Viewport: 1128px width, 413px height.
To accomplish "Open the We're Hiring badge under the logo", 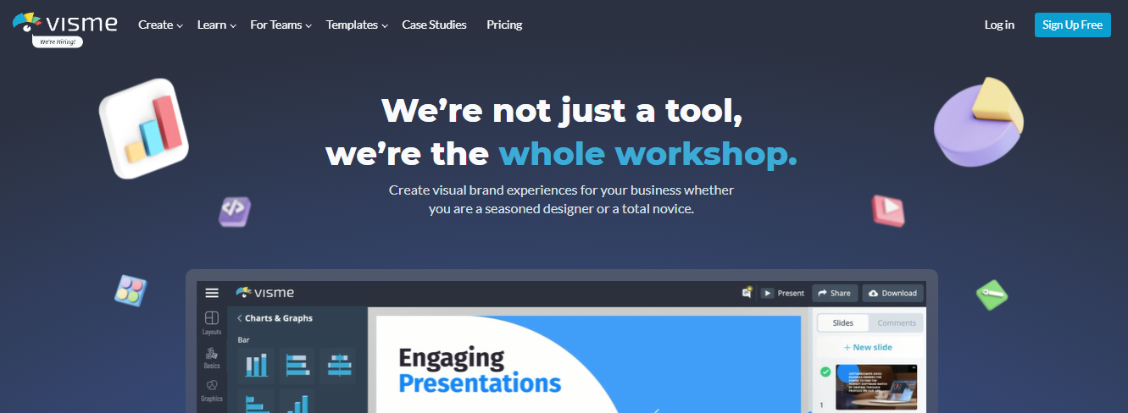I will pos(58,41).
